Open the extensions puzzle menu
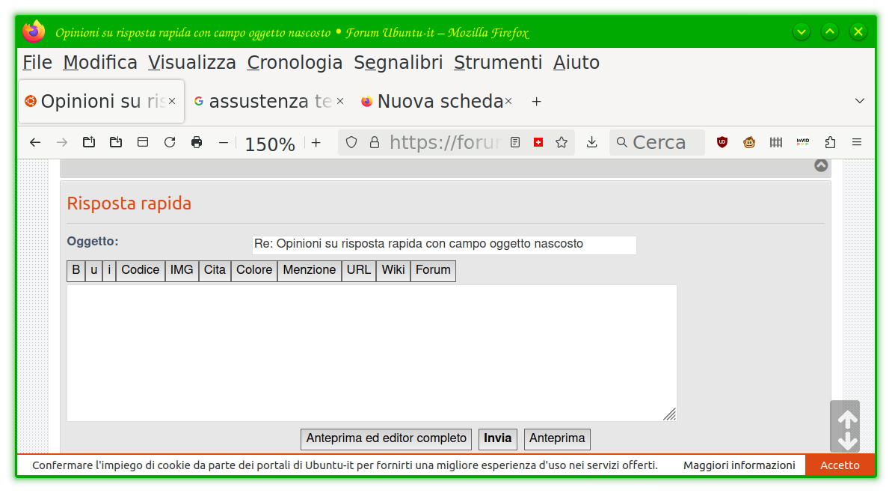The image size is (892, 493). [830, 142]
